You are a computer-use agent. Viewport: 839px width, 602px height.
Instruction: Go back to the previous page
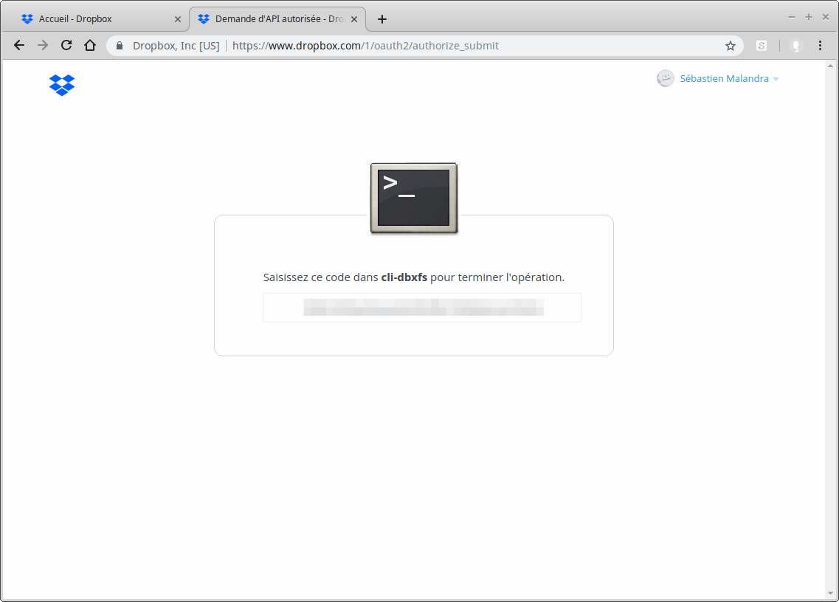click(x=19, y=46)
